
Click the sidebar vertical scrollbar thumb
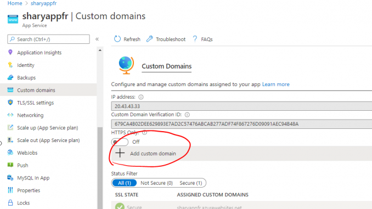[x=100, y=168]
